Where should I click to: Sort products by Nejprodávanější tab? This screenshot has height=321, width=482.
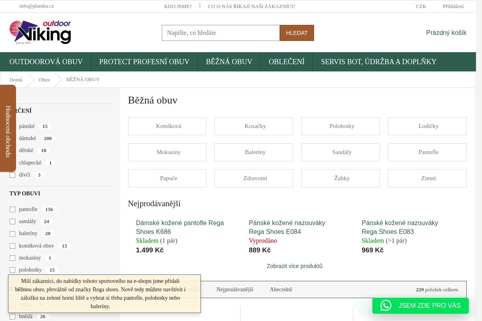pyautogui.click(x=235, y=290)
